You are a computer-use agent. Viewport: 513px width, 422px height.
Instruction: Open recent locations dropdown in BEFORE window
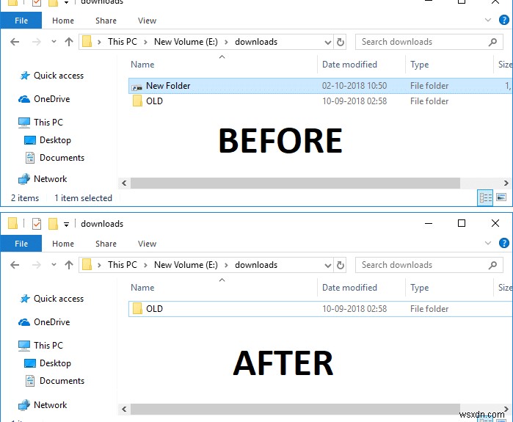tap(54, 42)
